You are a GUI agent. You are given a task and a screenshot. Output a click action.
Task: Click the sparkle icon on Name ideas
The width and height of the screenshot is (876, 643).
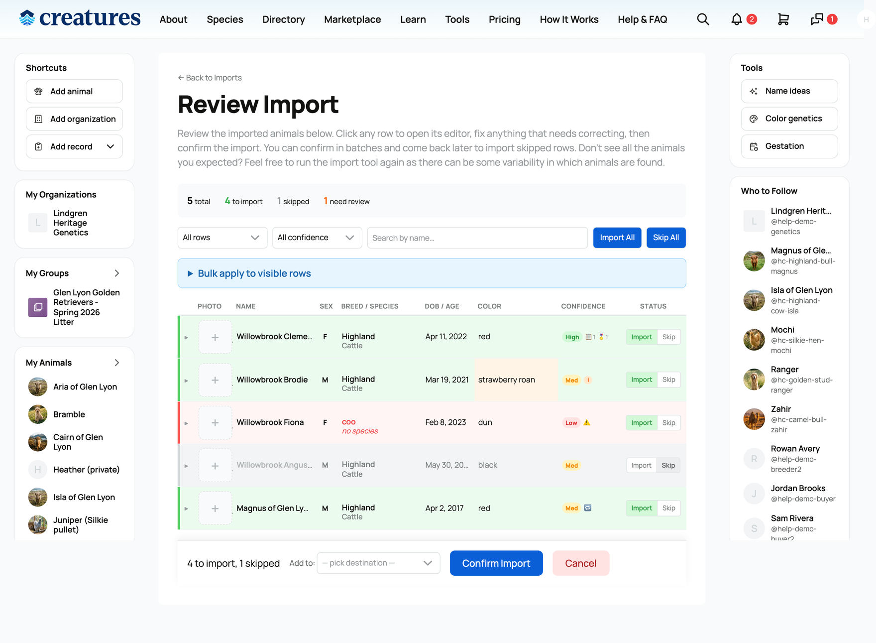click(x=754, y=91)
